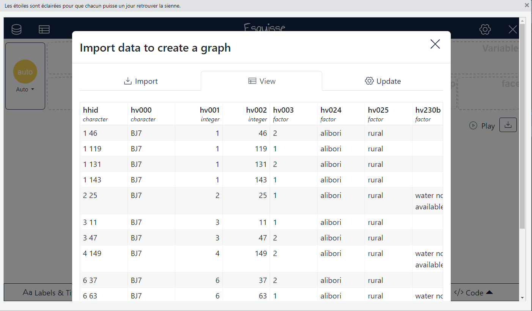
Task: Click the table view icon in Esquisse header
Action: [44, 29]
